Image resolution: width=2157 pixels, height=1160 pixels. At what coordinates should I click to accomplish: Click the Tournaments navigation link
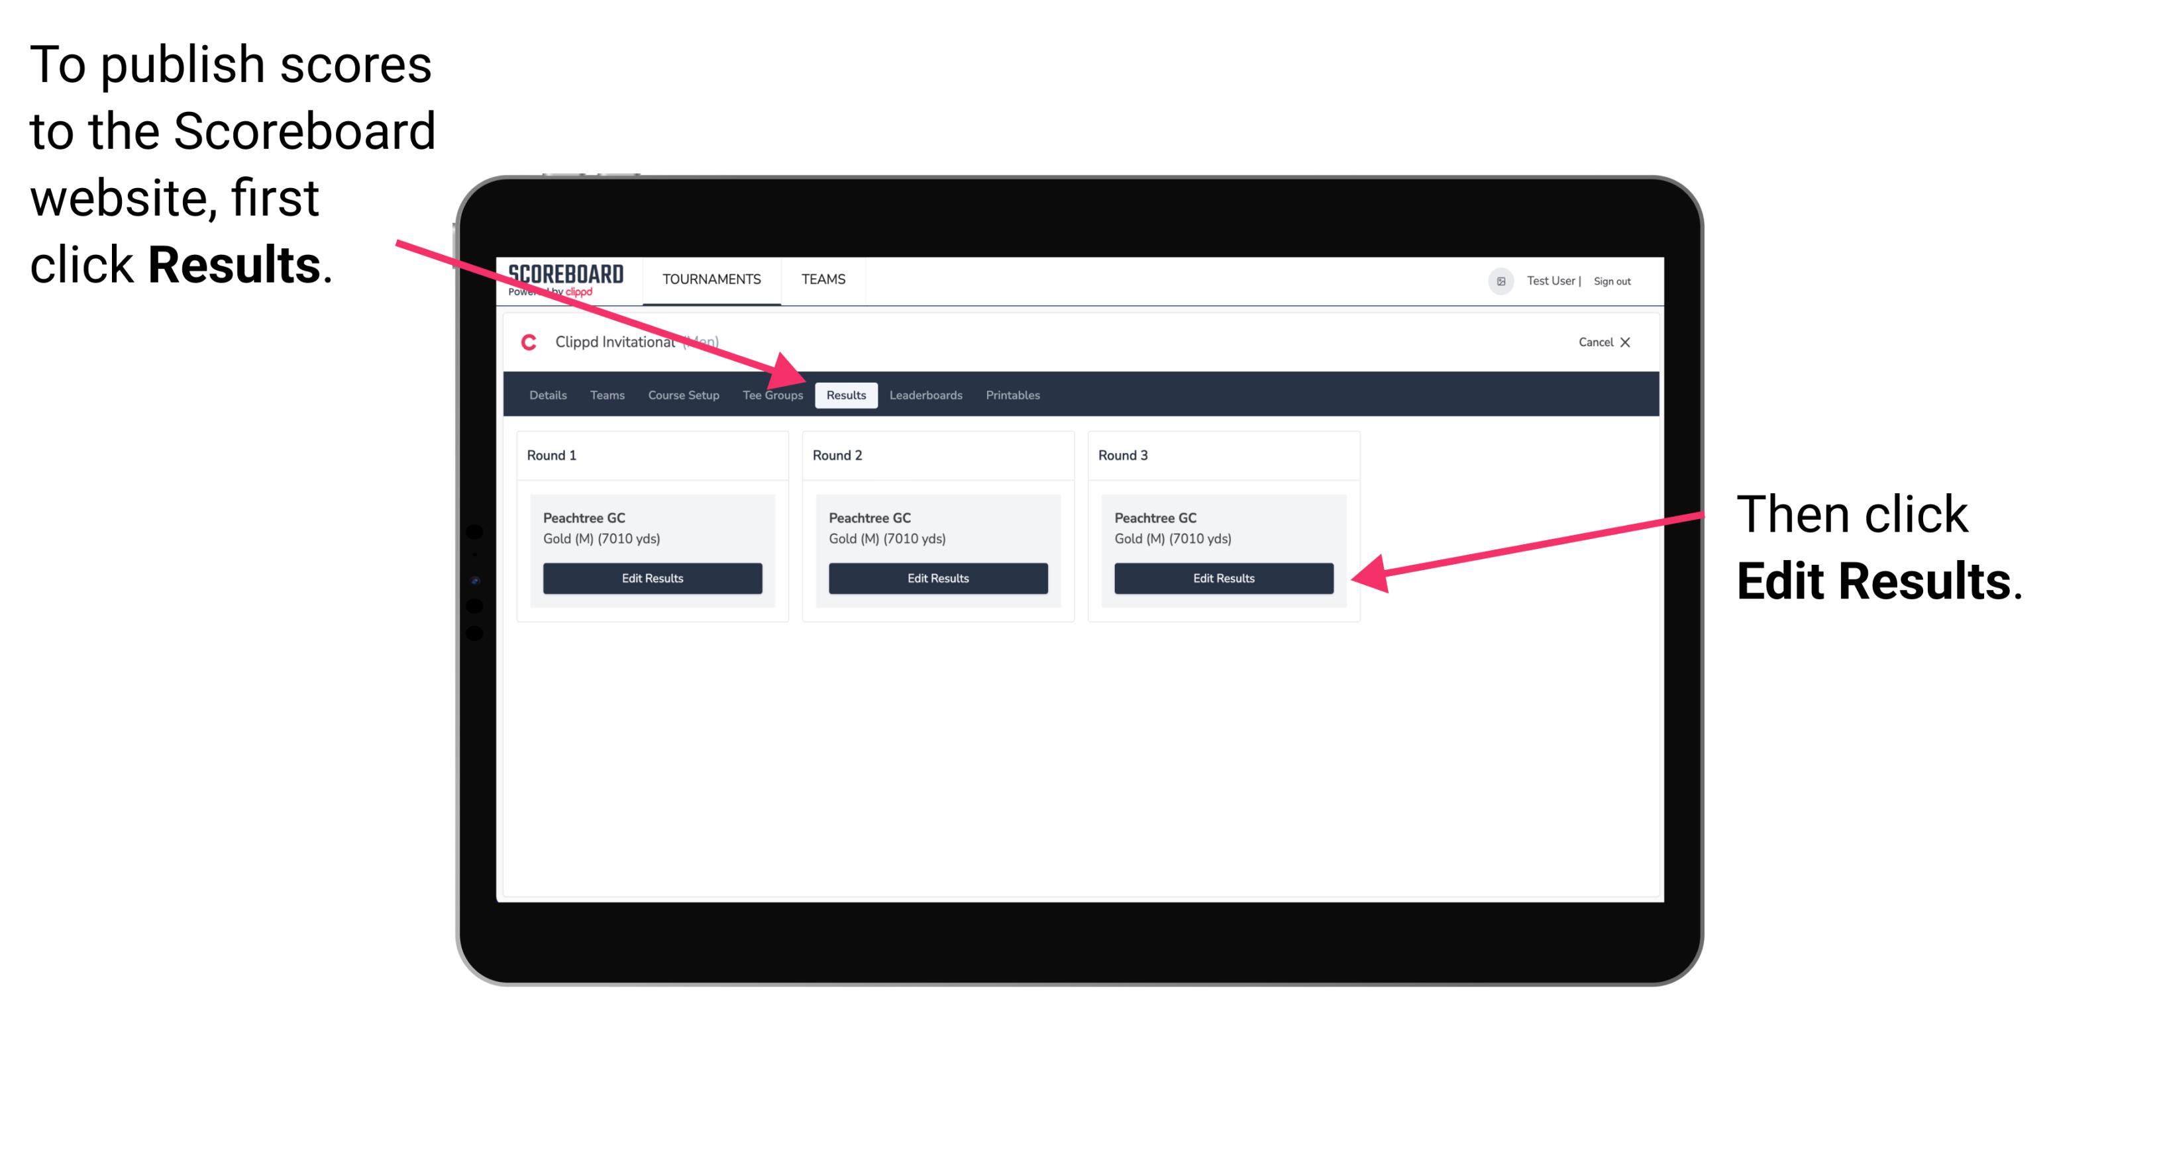710,280
